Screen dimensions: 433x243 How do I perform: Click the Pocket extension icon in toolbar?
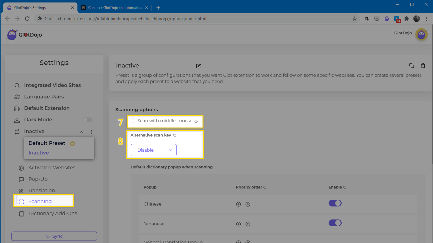tap(377, 19)
